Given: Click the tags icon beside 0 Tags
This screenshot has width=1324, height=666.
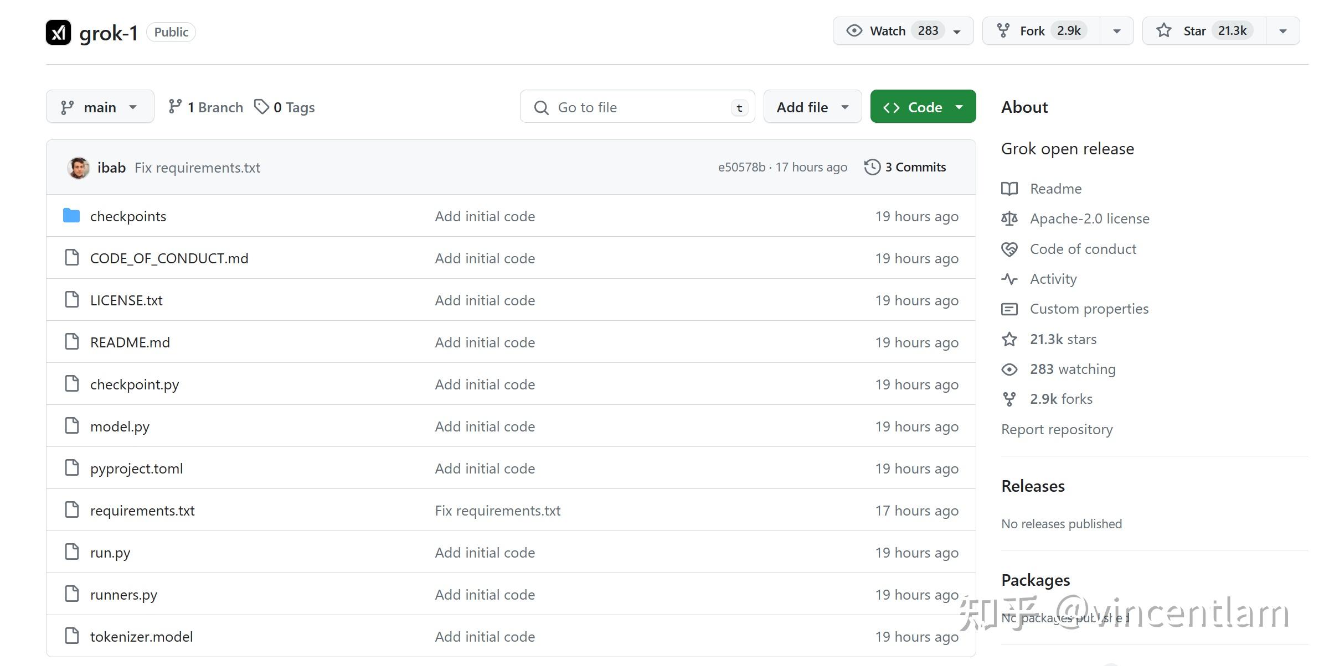Looking at the screenshot, I should coord(261,107).
